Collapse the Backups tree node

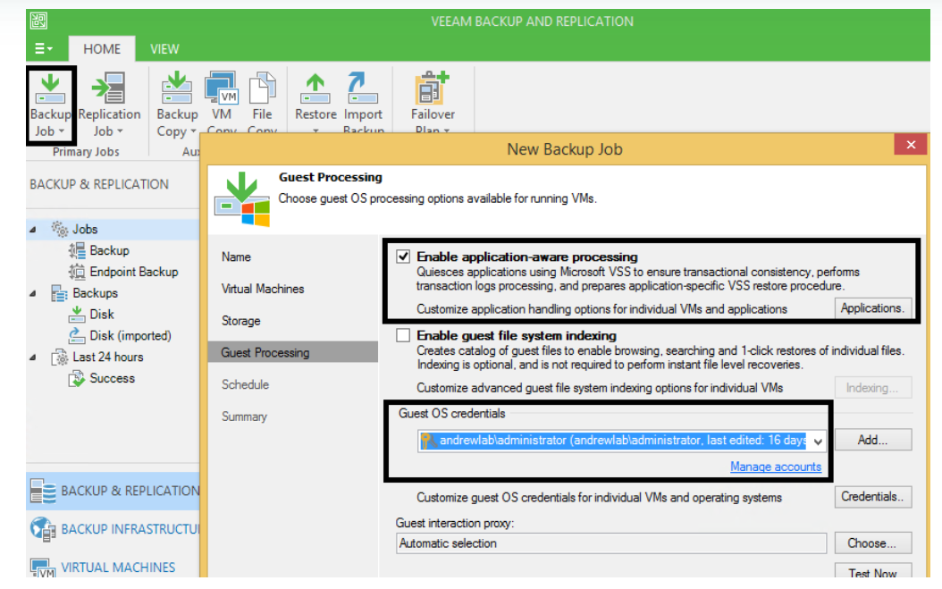[x=33, y=293]
